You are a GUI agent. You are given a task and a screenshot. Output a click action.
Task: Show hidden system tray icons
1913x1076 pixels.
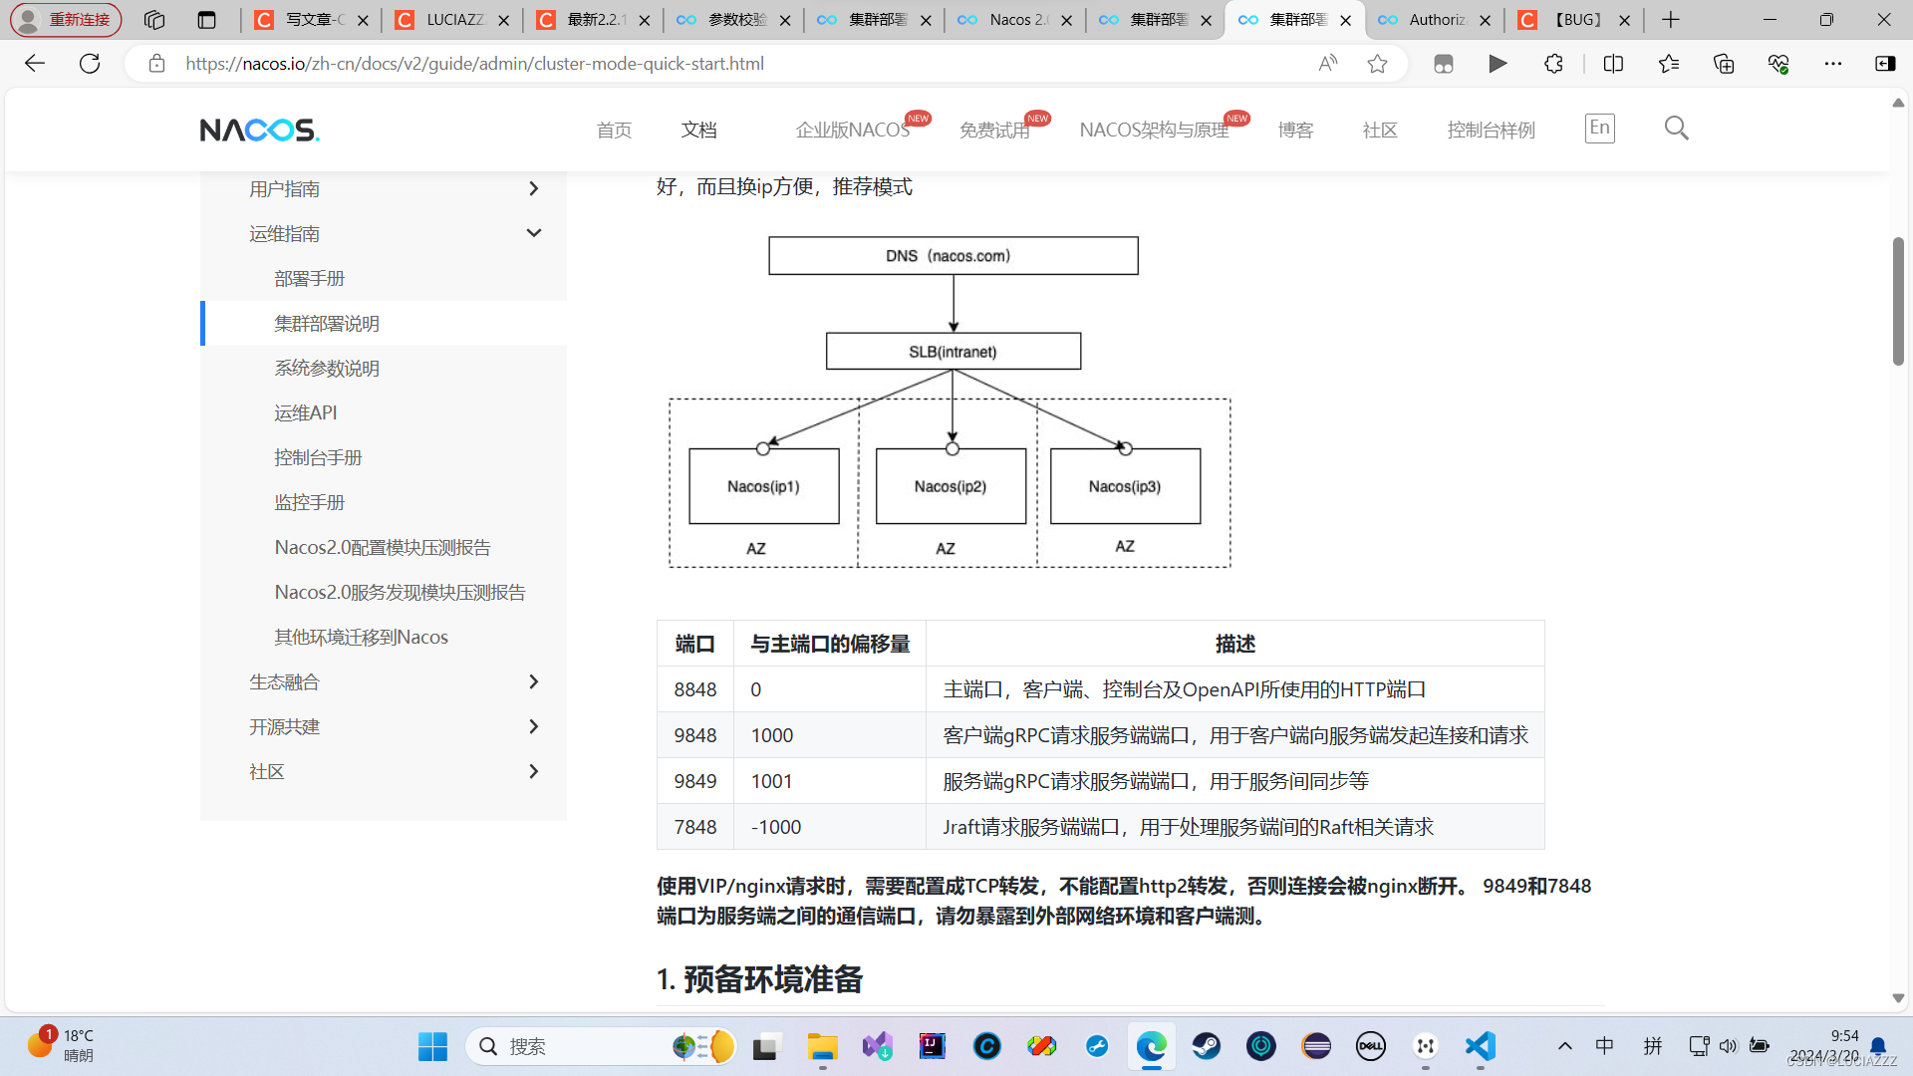[1565, 1046]
